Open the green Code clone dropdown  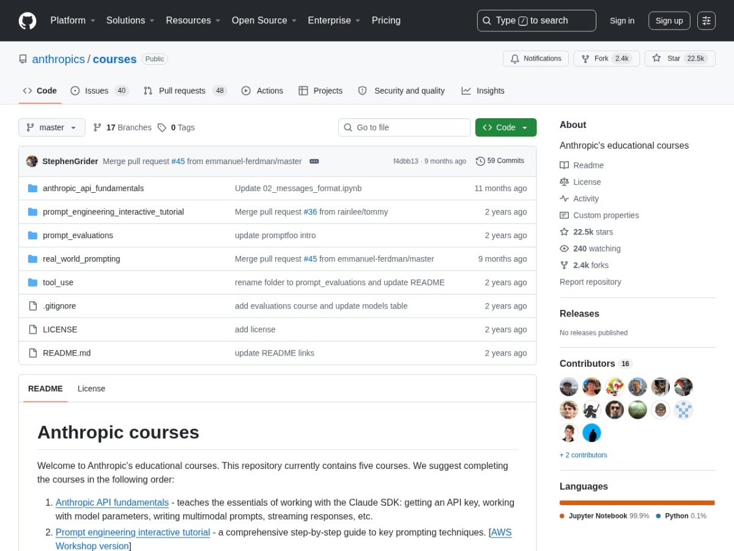[506, 127]
